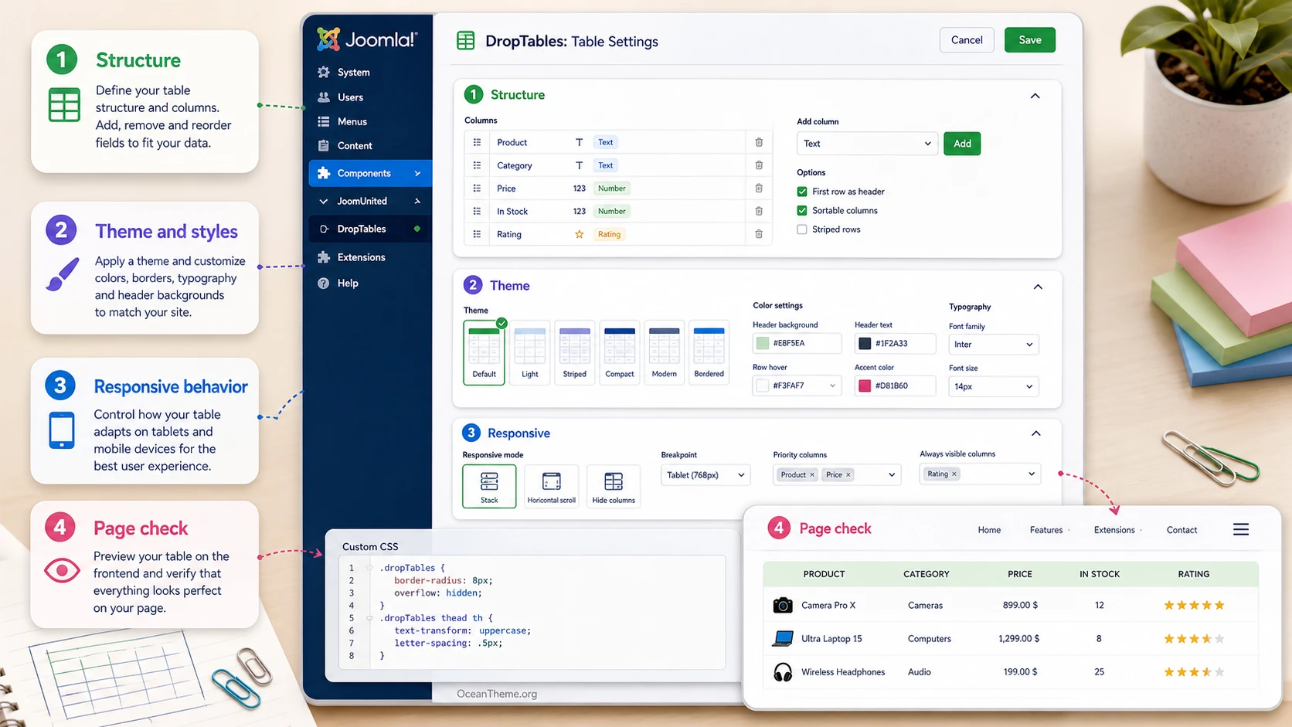Open Extensions in the Page check navigation
The width and height of the screenshot is (1292, 727).
[1114, 530]
